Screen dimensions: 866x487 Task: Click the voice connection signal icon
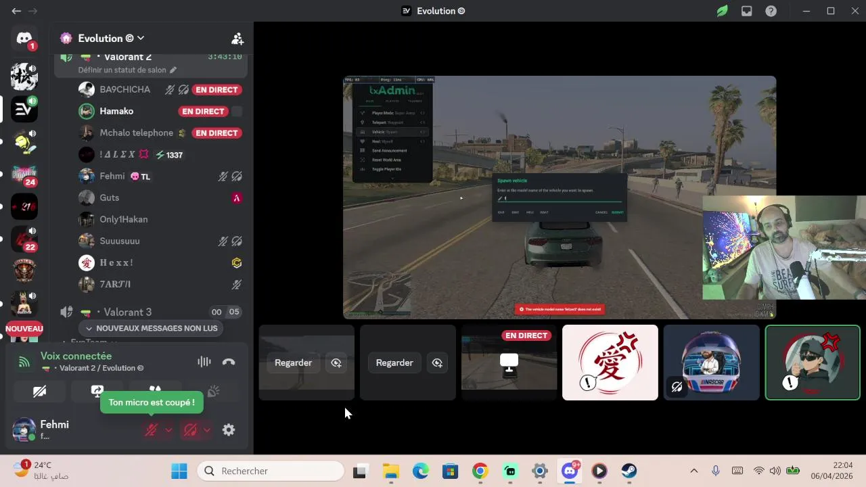pos(24,362)
